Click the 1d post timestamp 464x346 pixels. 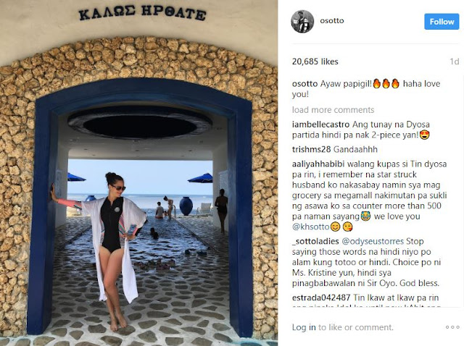pos(455,62)
